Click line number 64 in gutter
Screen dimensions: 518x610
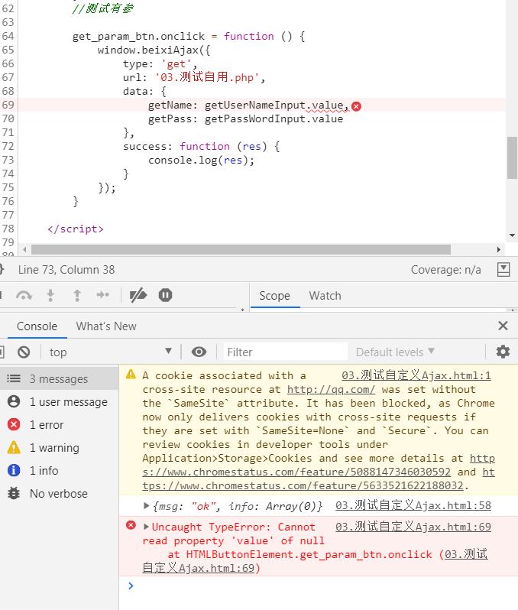click(x=8, y=36)
